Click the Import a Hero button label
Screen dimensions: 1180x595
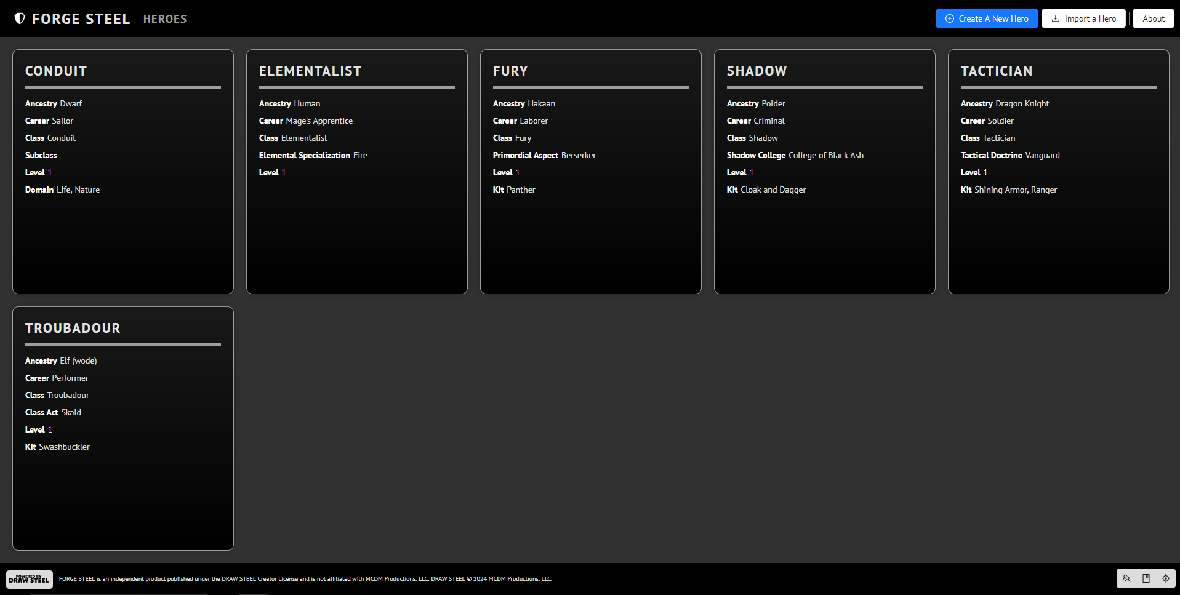[1090, 18]
